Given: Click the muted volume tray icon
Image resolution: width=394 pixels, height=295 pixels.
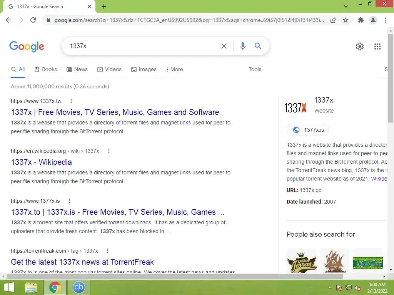Looking at the screenshot, I should (358, 288).
